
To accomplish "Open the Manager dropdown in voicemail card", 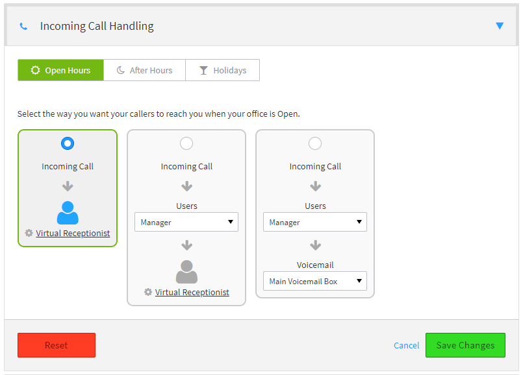I will click(x=315, y=222).
